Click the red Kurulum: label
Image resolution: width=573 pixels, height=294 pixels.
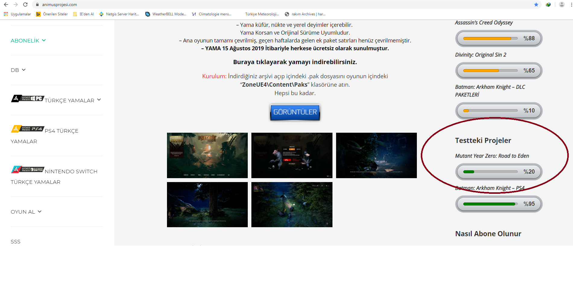point(214,76)
